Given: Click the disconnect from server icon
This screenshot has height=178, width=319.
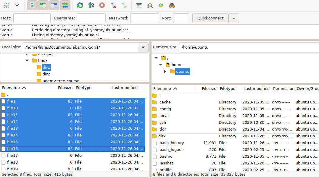Looking at the screenshot, I should point(113,5).
